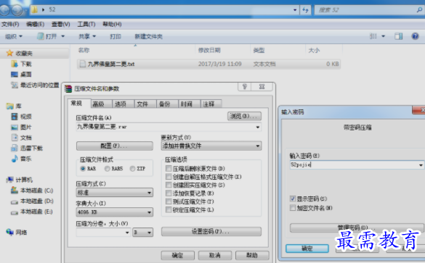Enable 锁定压缩文件 option
The width and height of the screenshot is (425, 263).
(169, 210)
